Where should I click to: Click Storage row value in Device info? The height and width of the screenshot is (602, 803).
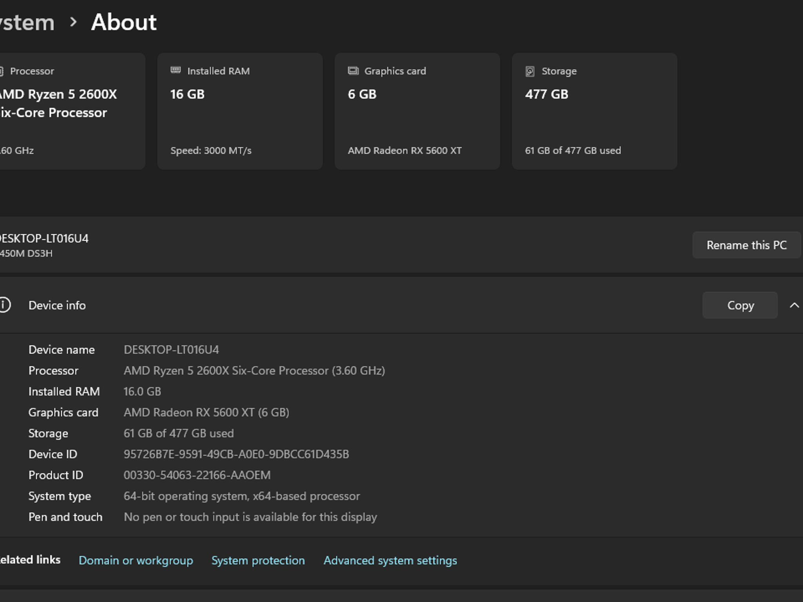coord(179,433)
